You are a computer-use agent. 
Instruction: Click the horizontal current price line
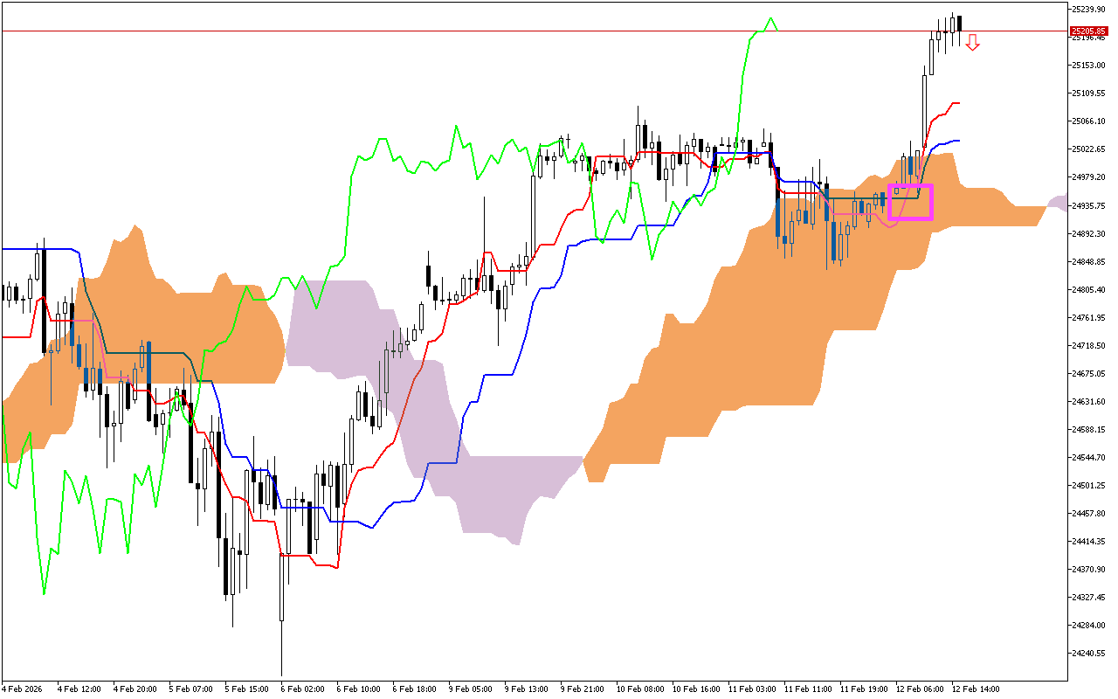coord(524,31)
